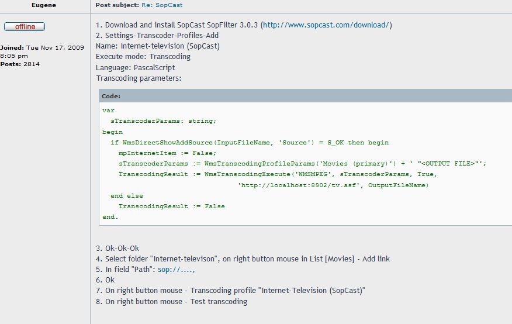Click the Execute mode: Transcoding line
This screenshot has height=324, width=512.
click(143, 57)
